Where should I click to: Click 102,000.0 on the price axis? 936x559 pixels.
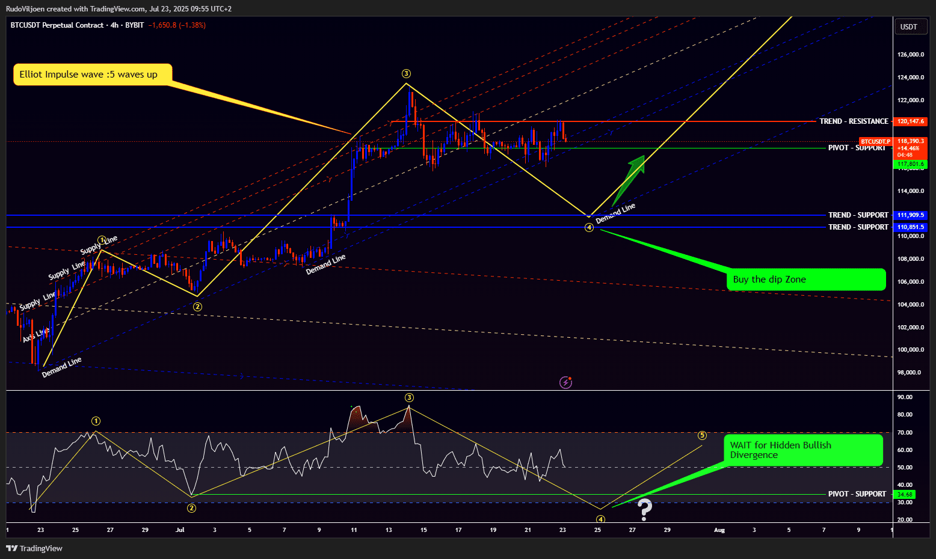[911, 328]
